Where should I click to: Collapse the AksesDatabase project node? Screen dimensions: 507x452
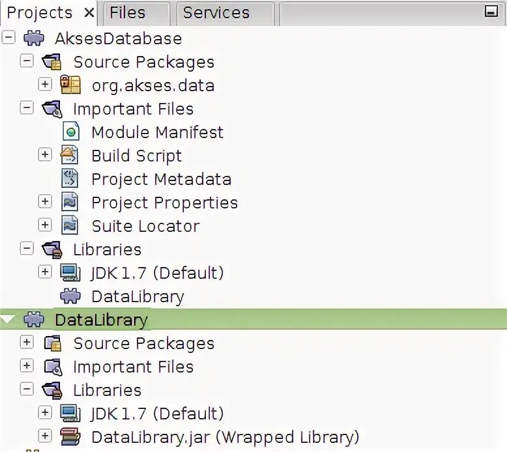[8, 38]
